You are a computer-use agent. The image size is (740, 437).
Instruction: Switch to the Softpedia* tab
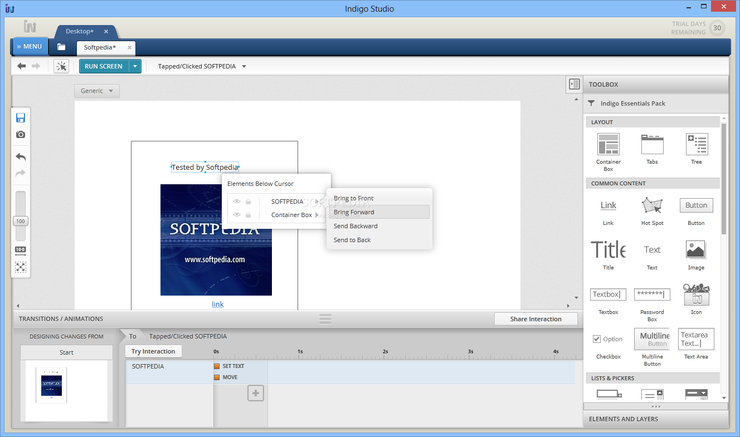pyautogui.click(x=100, y=47)
